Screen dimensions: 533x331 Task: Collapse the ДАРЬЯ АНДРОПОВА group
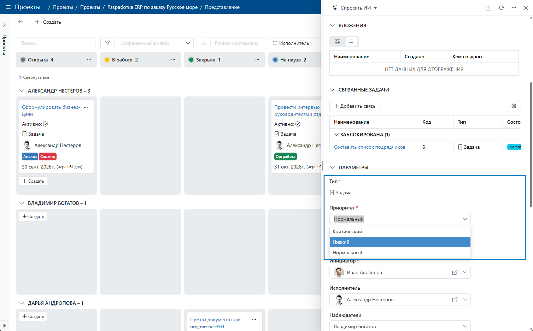(22, 303)
